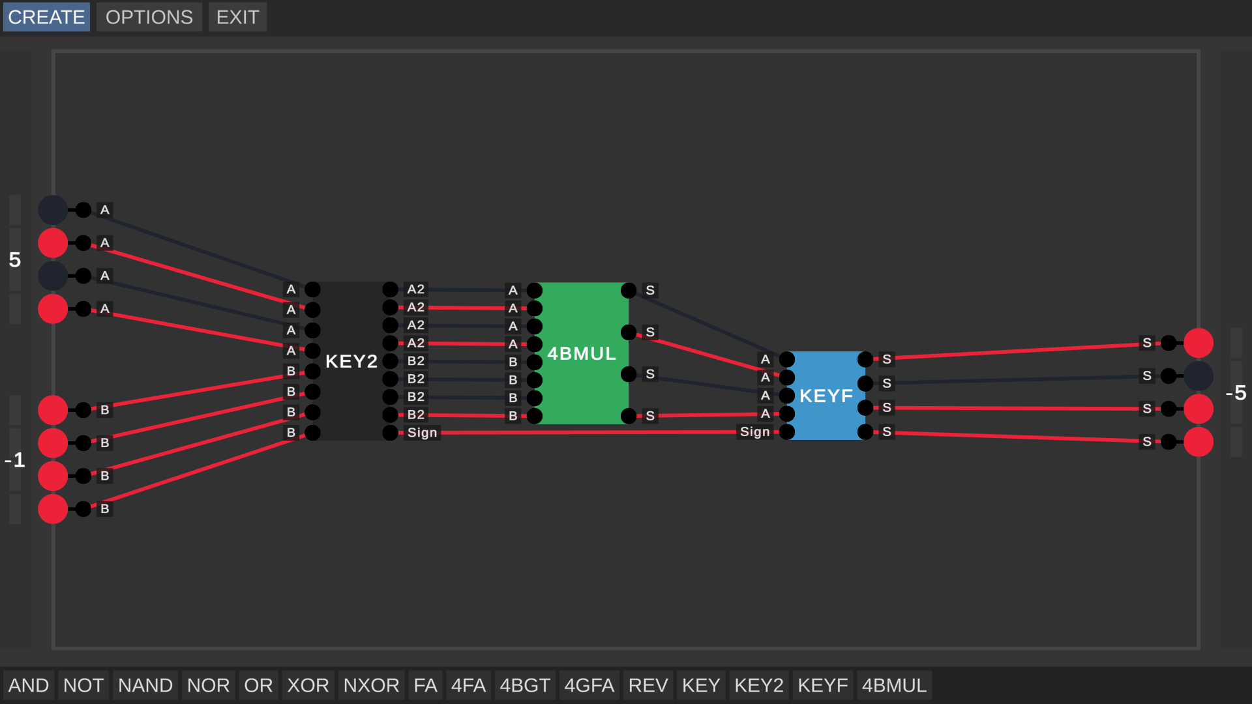
Task: Click the EXIT button
Action: 237,17
